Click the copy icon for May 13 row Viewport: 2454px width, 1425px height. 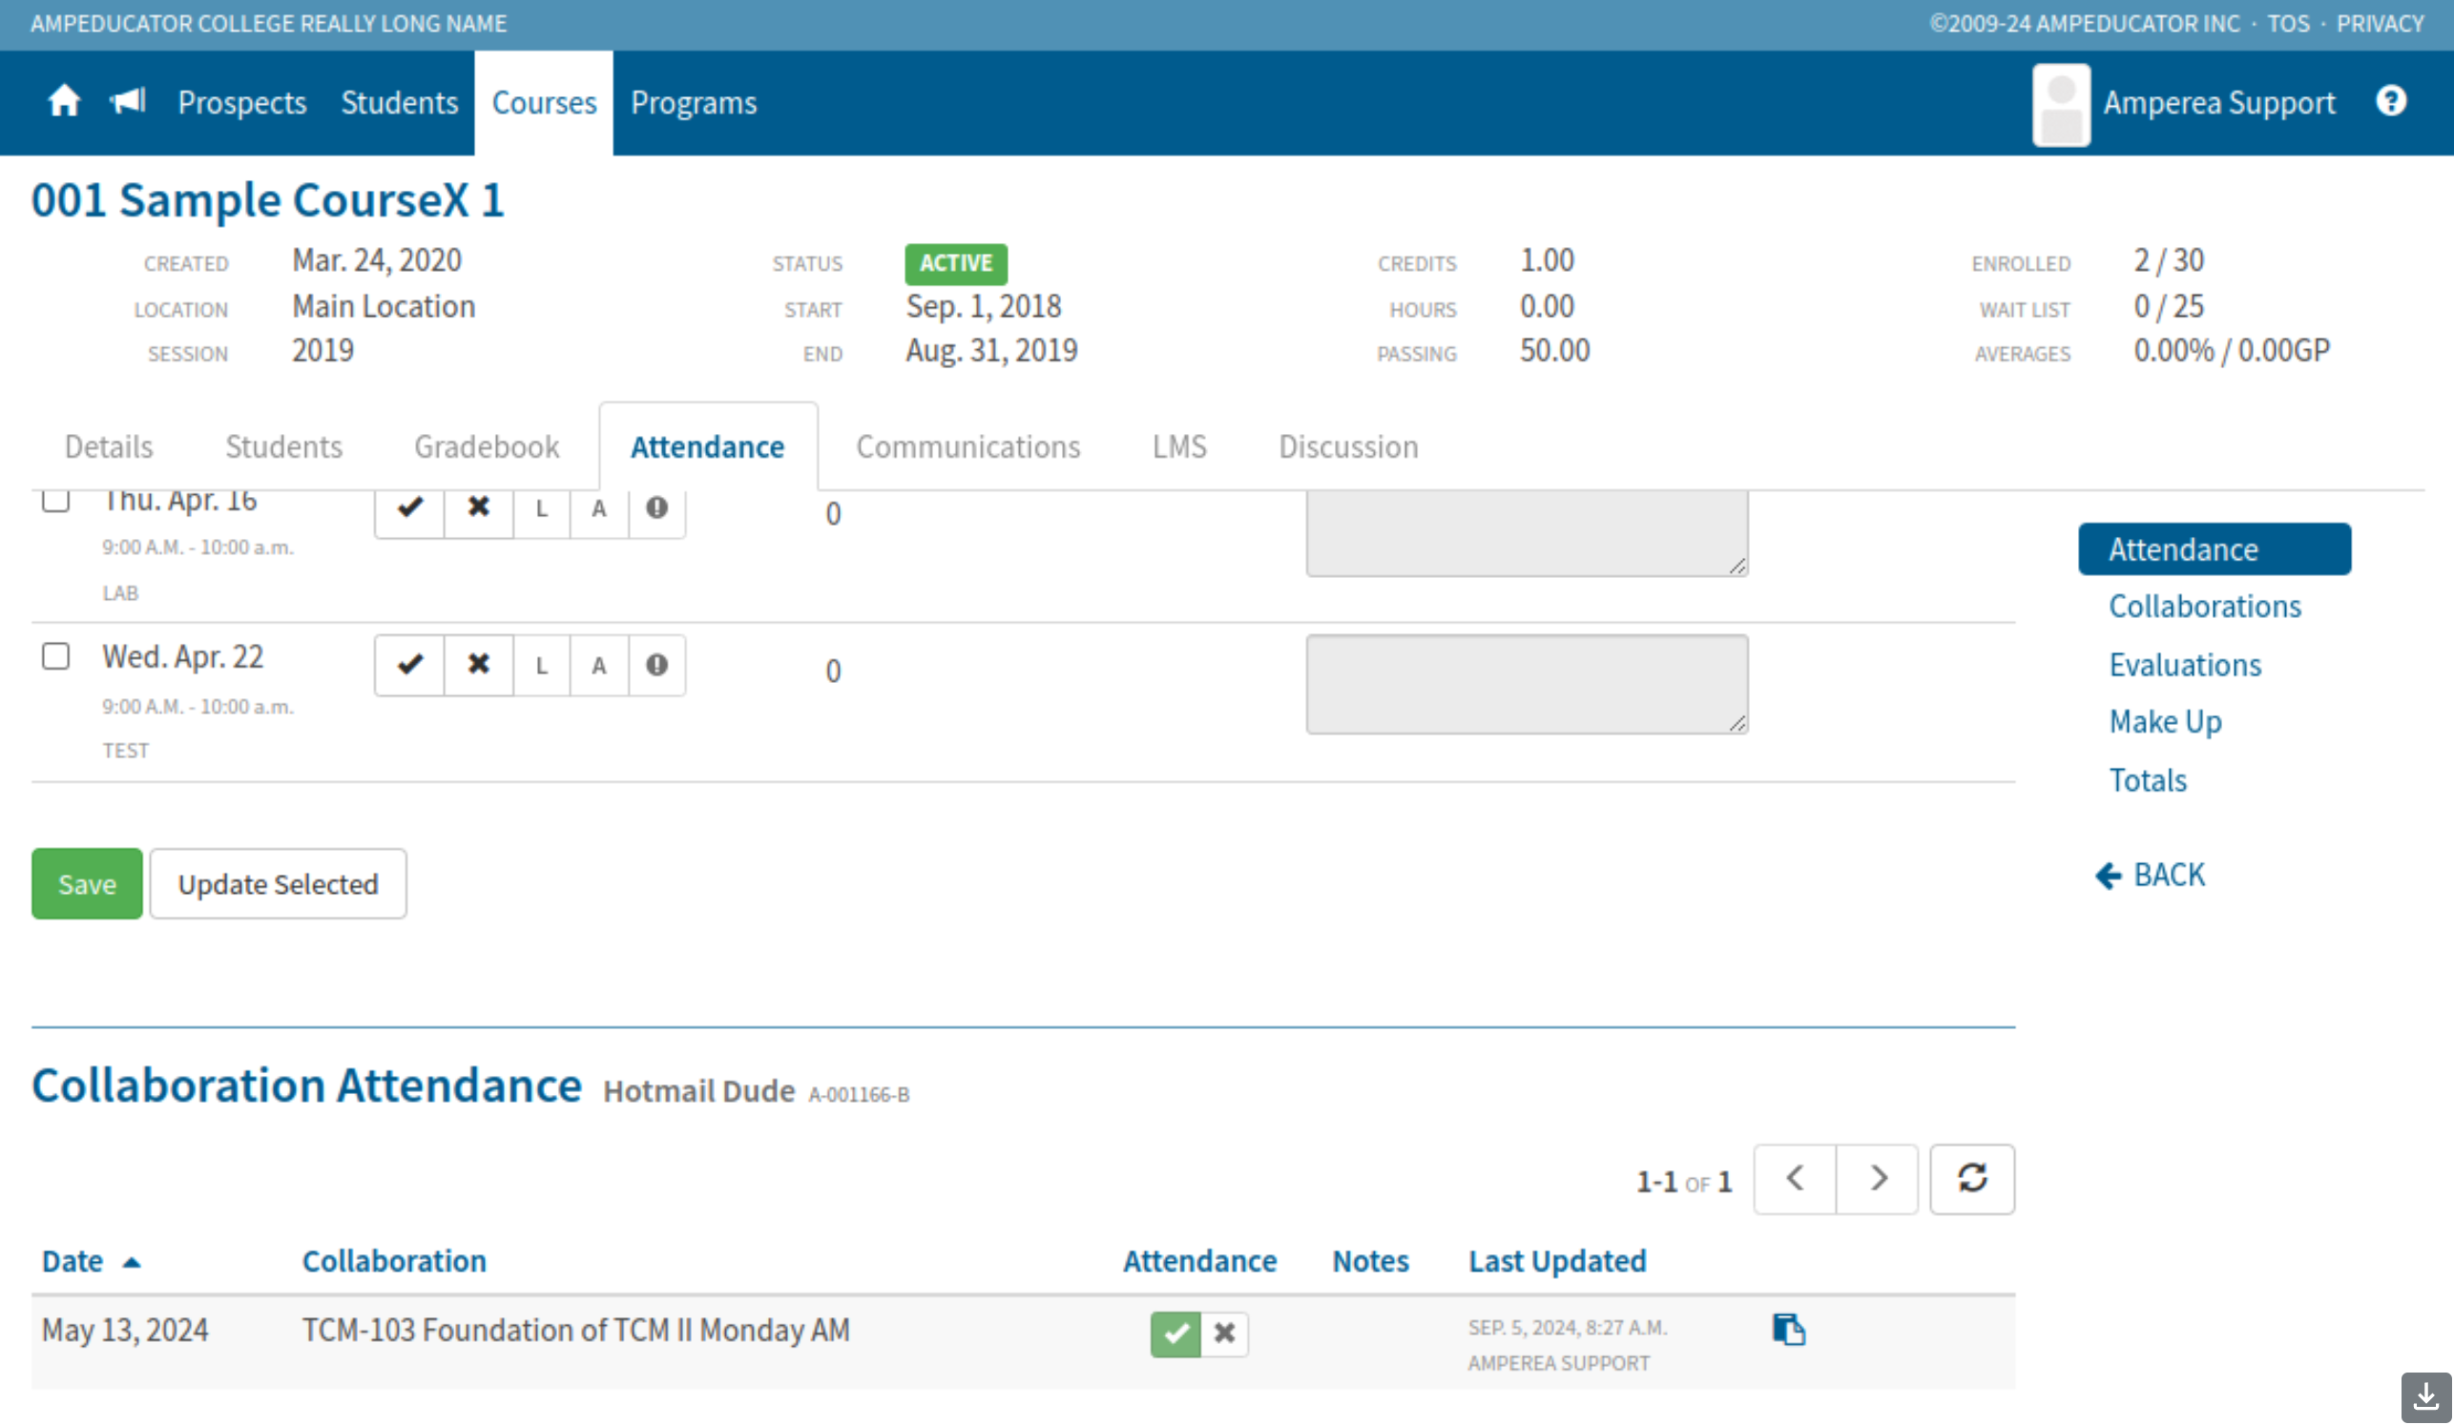1788,1330
